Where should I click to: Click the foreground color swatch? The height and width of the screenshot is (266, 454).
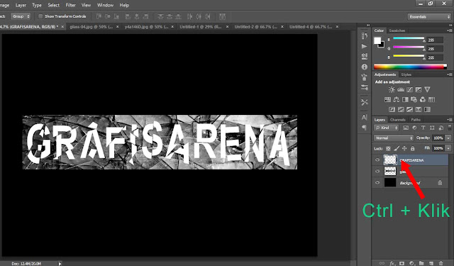pos(377,41)
